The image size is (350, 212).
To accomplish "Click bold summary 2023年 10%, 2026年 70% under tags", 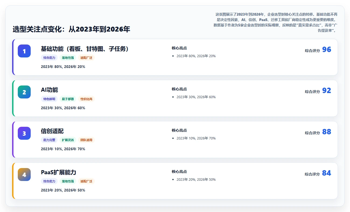I will click(x=63, y=149).
